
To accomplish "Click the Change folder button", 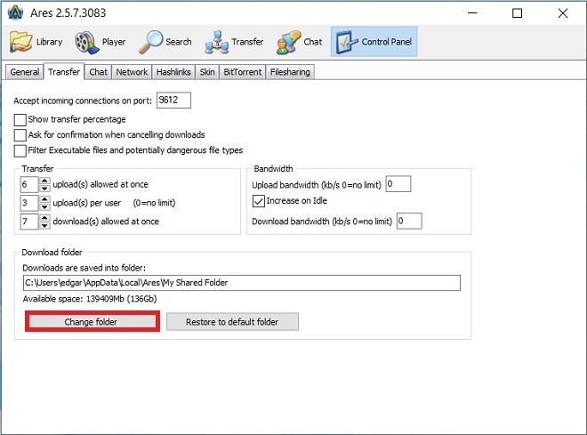I will [92, 321].
